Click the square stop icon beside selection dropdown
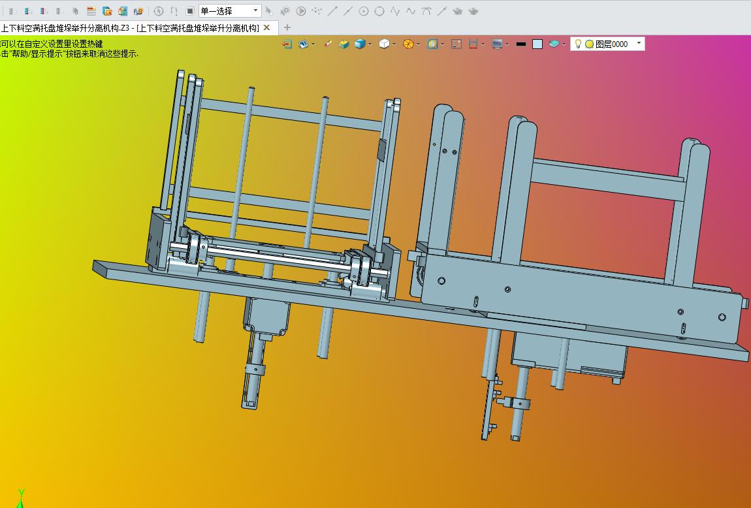The image size is (751, 508). point(189,10)
